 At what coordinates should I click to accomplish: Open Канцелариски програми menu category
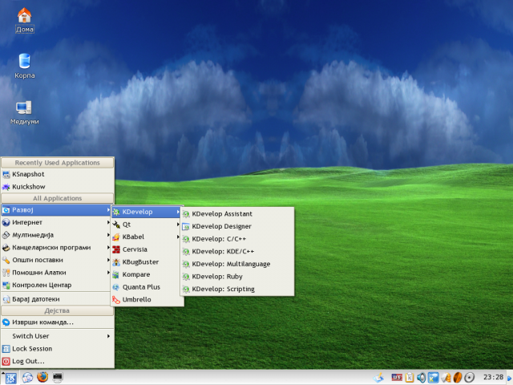[x=57, y=248]
